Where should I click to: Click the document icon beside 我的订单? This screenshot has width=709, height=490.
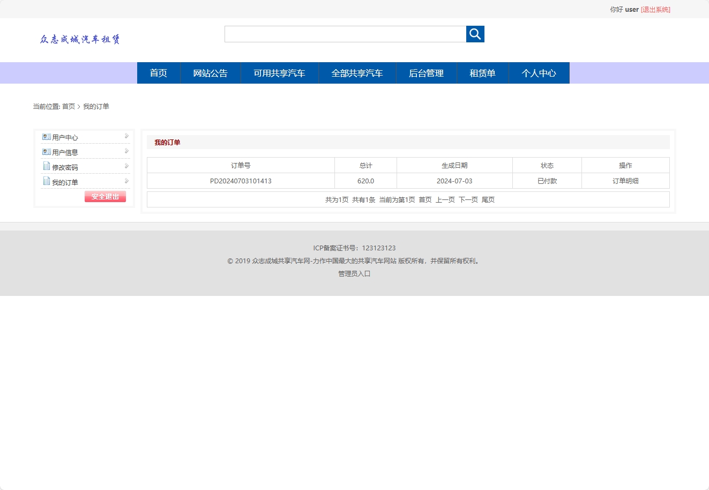click(x=46, y=181)
